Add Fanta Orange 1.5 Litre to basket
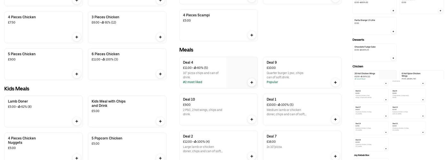Image resolution: width=448 pixels, height=160 pixels. (393, 31)
